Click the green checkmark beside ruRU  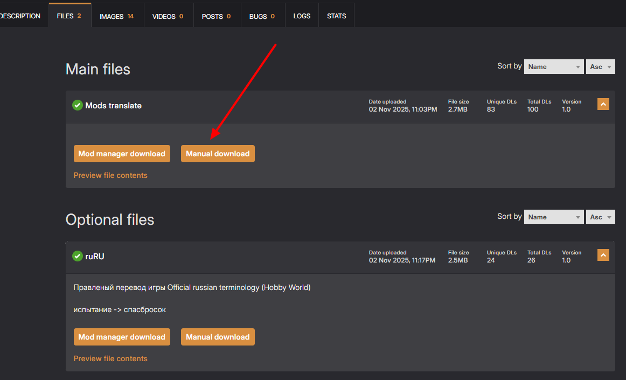[x=77, y=256]
